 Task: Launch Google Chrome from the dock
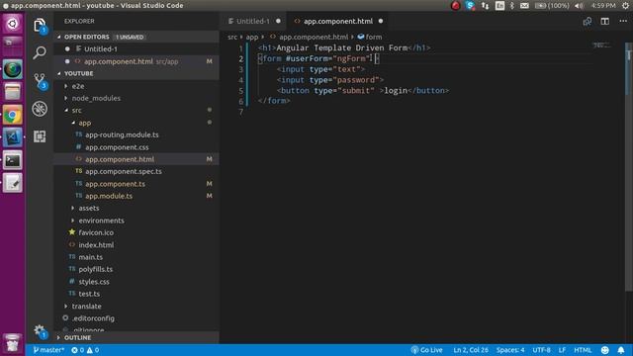(x=13, y=116)
